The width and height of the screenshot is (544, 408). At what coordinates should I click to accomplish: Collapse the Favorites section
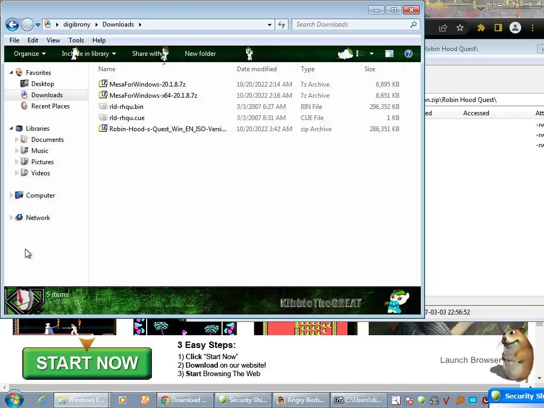click(x=11, y=72)
